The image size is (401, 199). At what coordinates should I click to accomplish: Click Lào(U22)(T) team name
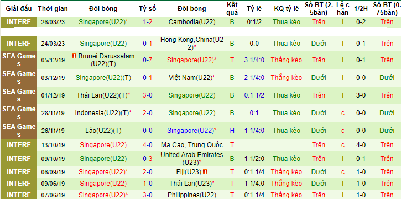(x=103, y=131)
